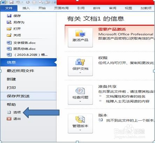155x143 pixels.
Task: Click the 权限 heading
Action: pyautogui.click(x=103, y=58)
